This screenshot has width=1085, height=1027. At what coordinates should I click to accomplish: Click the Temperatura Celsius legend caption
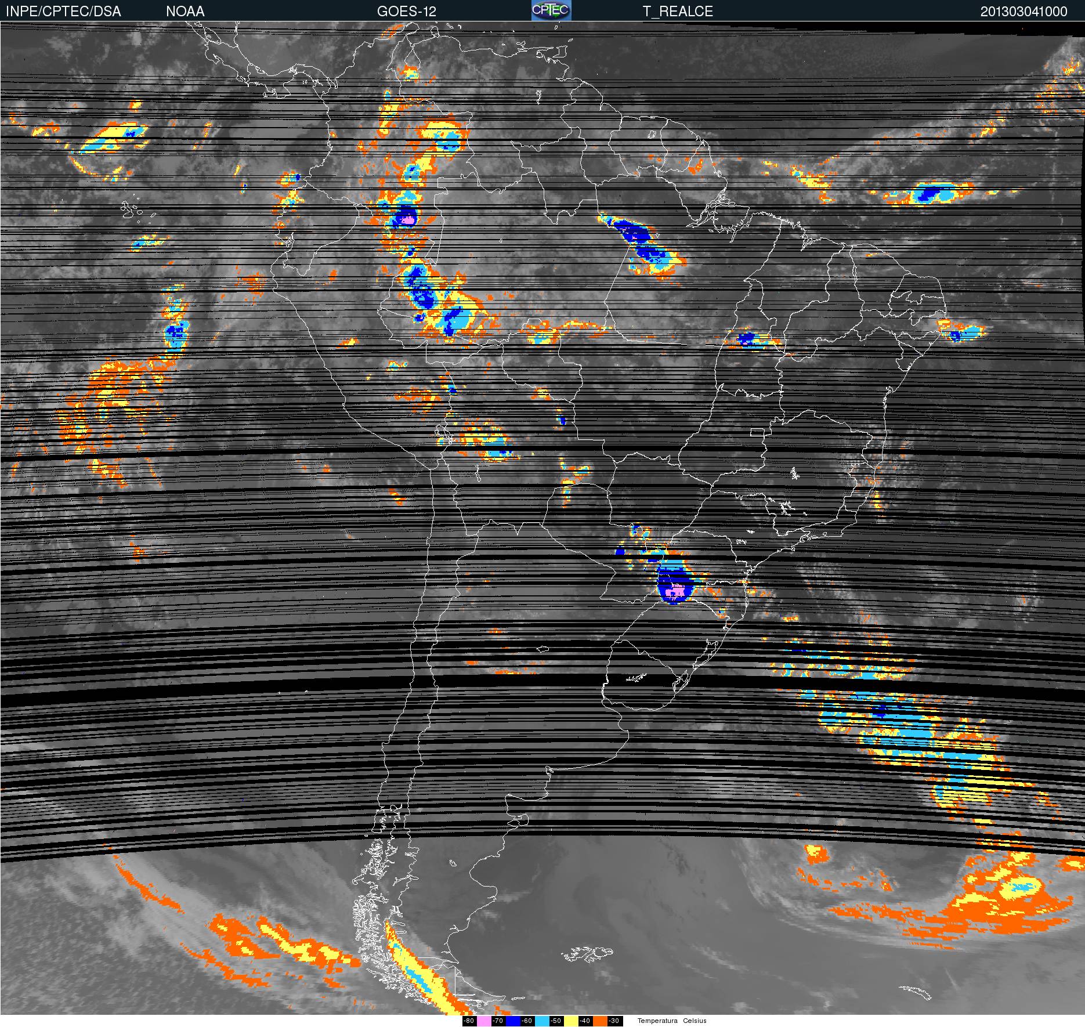pyautogui.click(x=672, y=1021)
